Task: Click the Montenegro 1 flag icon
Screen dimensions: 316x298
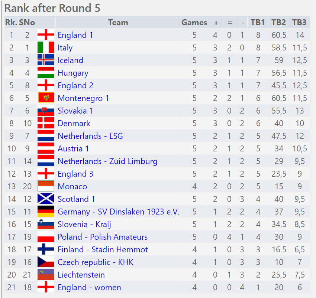Action: (46, 98)
